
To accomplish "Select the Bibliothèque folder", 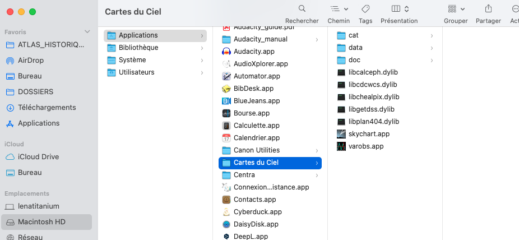I will (x=138, y=48).
